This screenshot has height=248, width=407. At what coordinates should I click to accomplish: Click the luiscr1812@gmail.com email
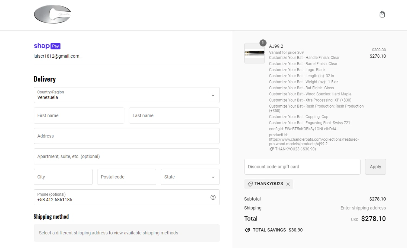pos(56,56)
